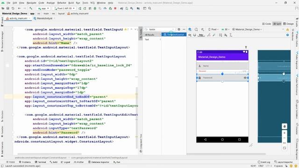The width and height of the screenshot is (299, 168).
Task: Open the Refactor menu
Action: (x=62, y=3)
